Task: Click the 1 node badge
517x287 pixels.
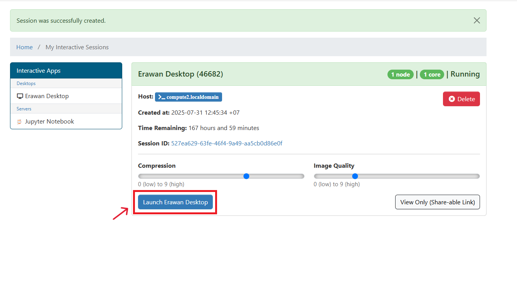Action: (x=400, y=74)
